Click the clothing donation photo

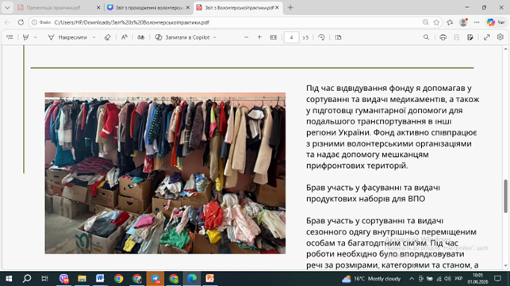click(x=165, y=173)
